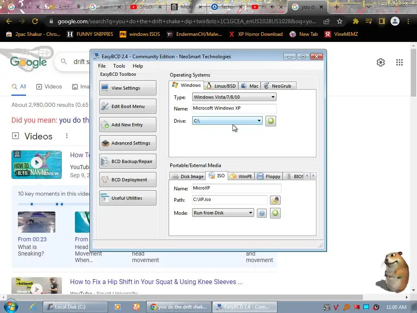This screenshot has width=417, height=313.
Task: Select Add New Entry in toolbox
Action: tap(127, 125)
